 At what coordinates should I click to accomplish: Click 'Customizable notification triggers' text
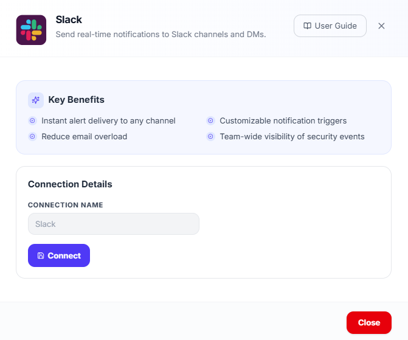[283, 121]
